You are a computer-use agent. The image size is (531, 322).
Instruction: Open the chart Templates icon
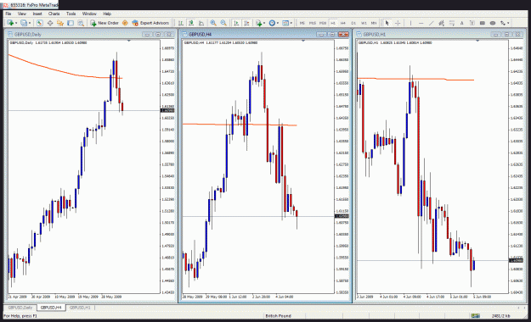pos(285,23)
